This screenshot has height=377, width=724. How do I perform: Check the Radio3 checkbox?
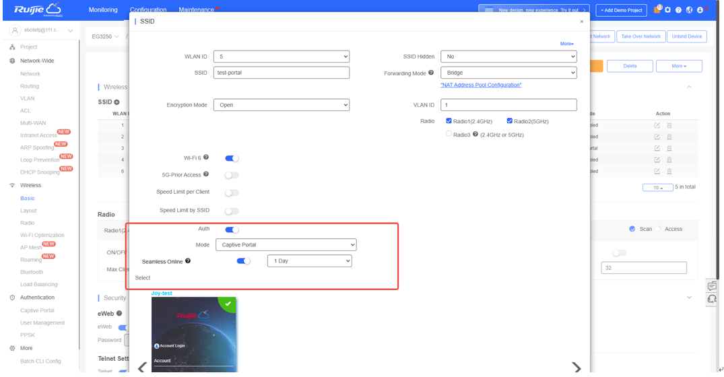pyautogui.click(x=449, y=134)
